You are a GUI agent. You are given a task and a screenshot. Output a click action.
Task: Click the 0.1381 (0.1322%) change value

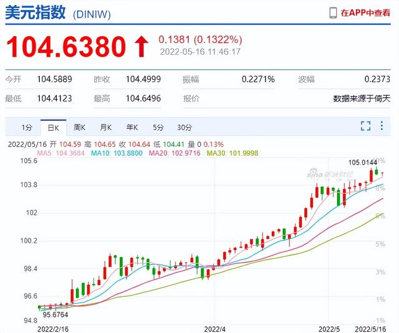(x=200, y=40)
